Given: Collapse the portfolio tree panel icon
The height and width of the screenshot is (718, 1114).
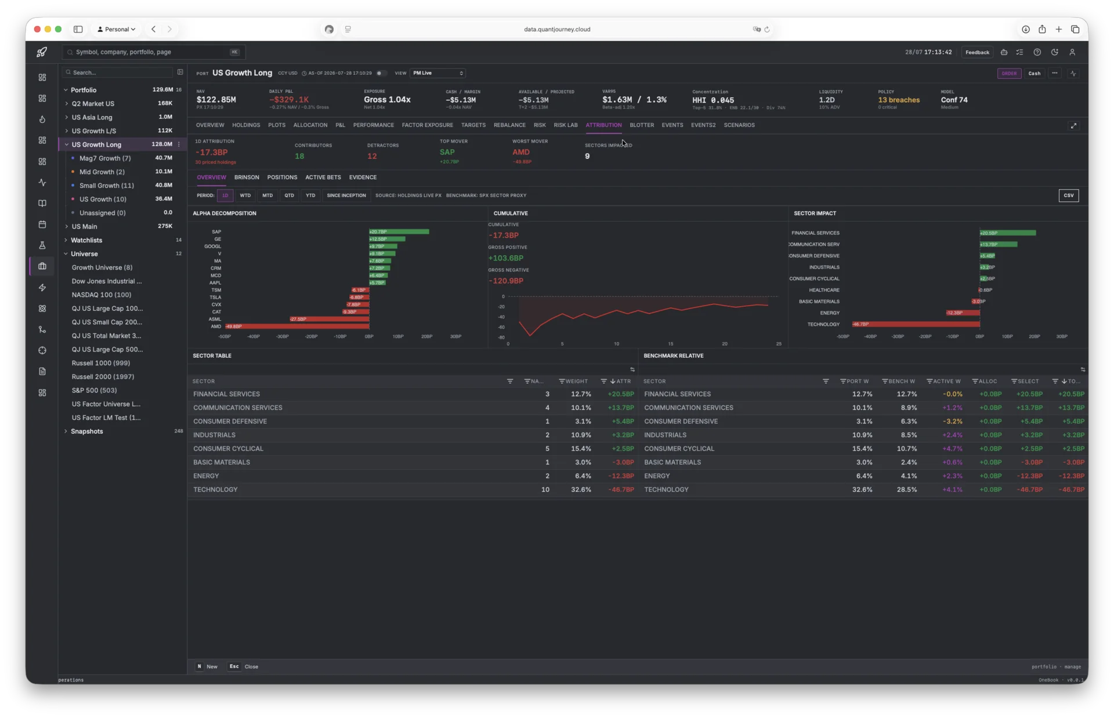Looking at the screenshot, I should 180,72.
